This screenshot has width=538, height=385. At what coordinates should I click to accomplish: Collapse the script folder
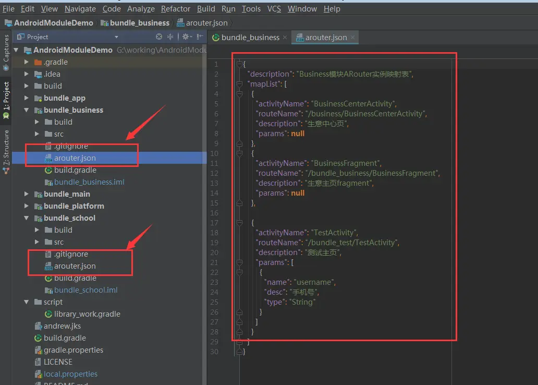(x=27, y=302)
